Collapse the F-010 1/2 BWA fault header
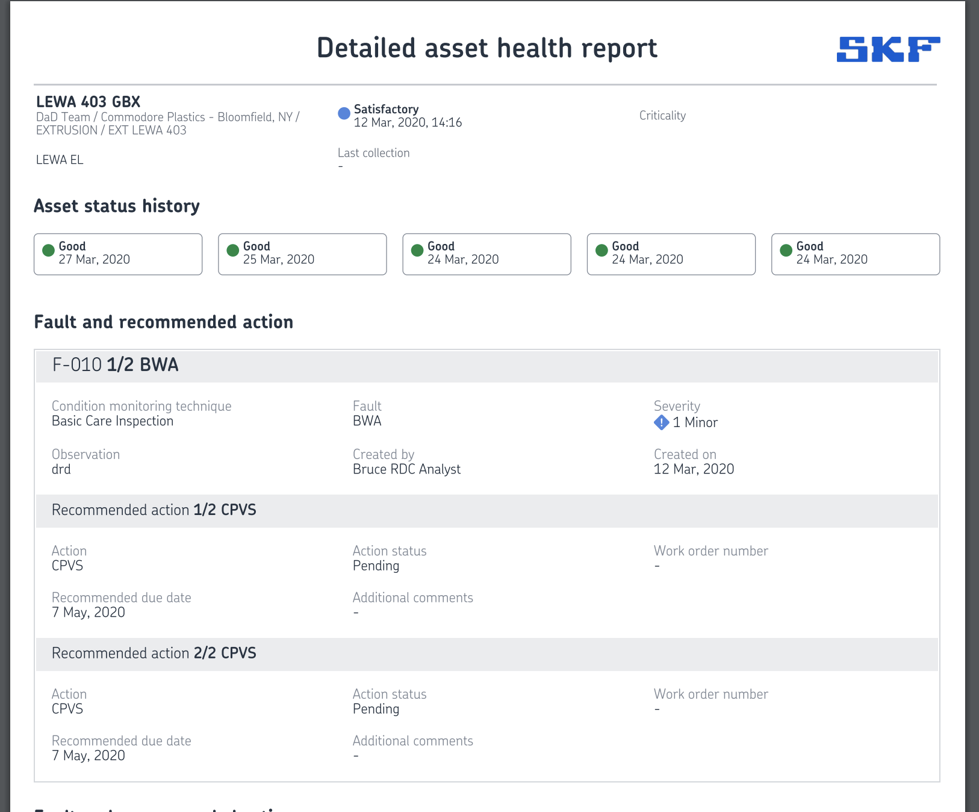 (486, 365)
